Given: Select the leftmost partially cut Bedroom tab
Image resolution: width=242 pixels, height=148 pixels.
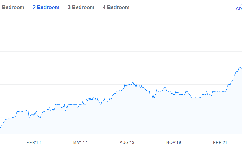Looking at the screenshot, I should [x=13, y=7].
